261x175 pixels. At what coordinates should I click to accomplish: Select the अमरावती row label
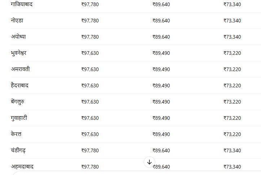point(20,69)
